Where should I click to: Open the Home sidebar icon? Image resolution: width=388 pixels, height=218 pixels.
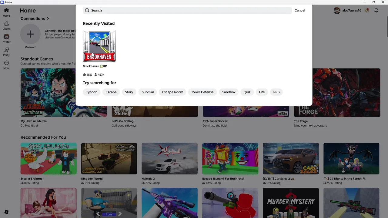(6, 10)
